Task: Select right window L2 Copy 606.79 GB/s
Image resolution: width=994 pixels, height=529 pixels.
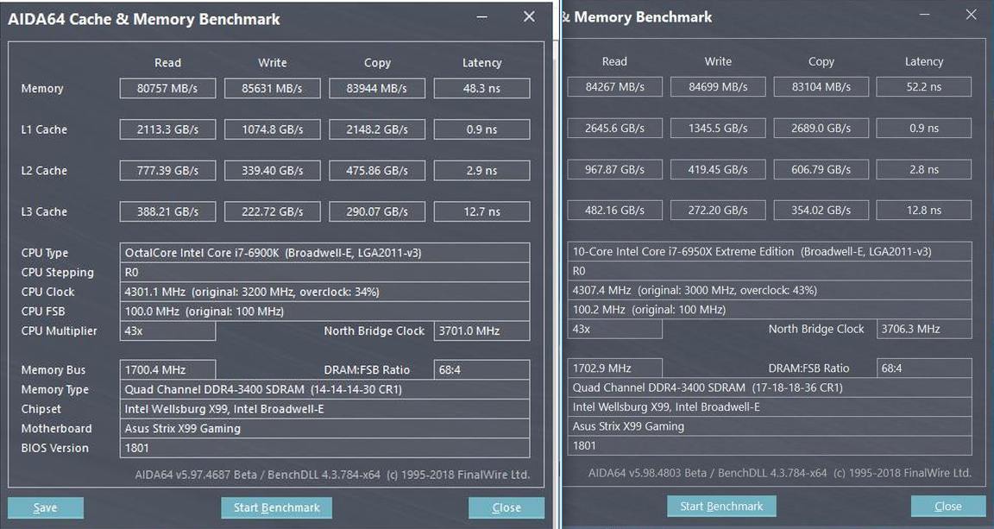Action: click(x=821, y=169)
